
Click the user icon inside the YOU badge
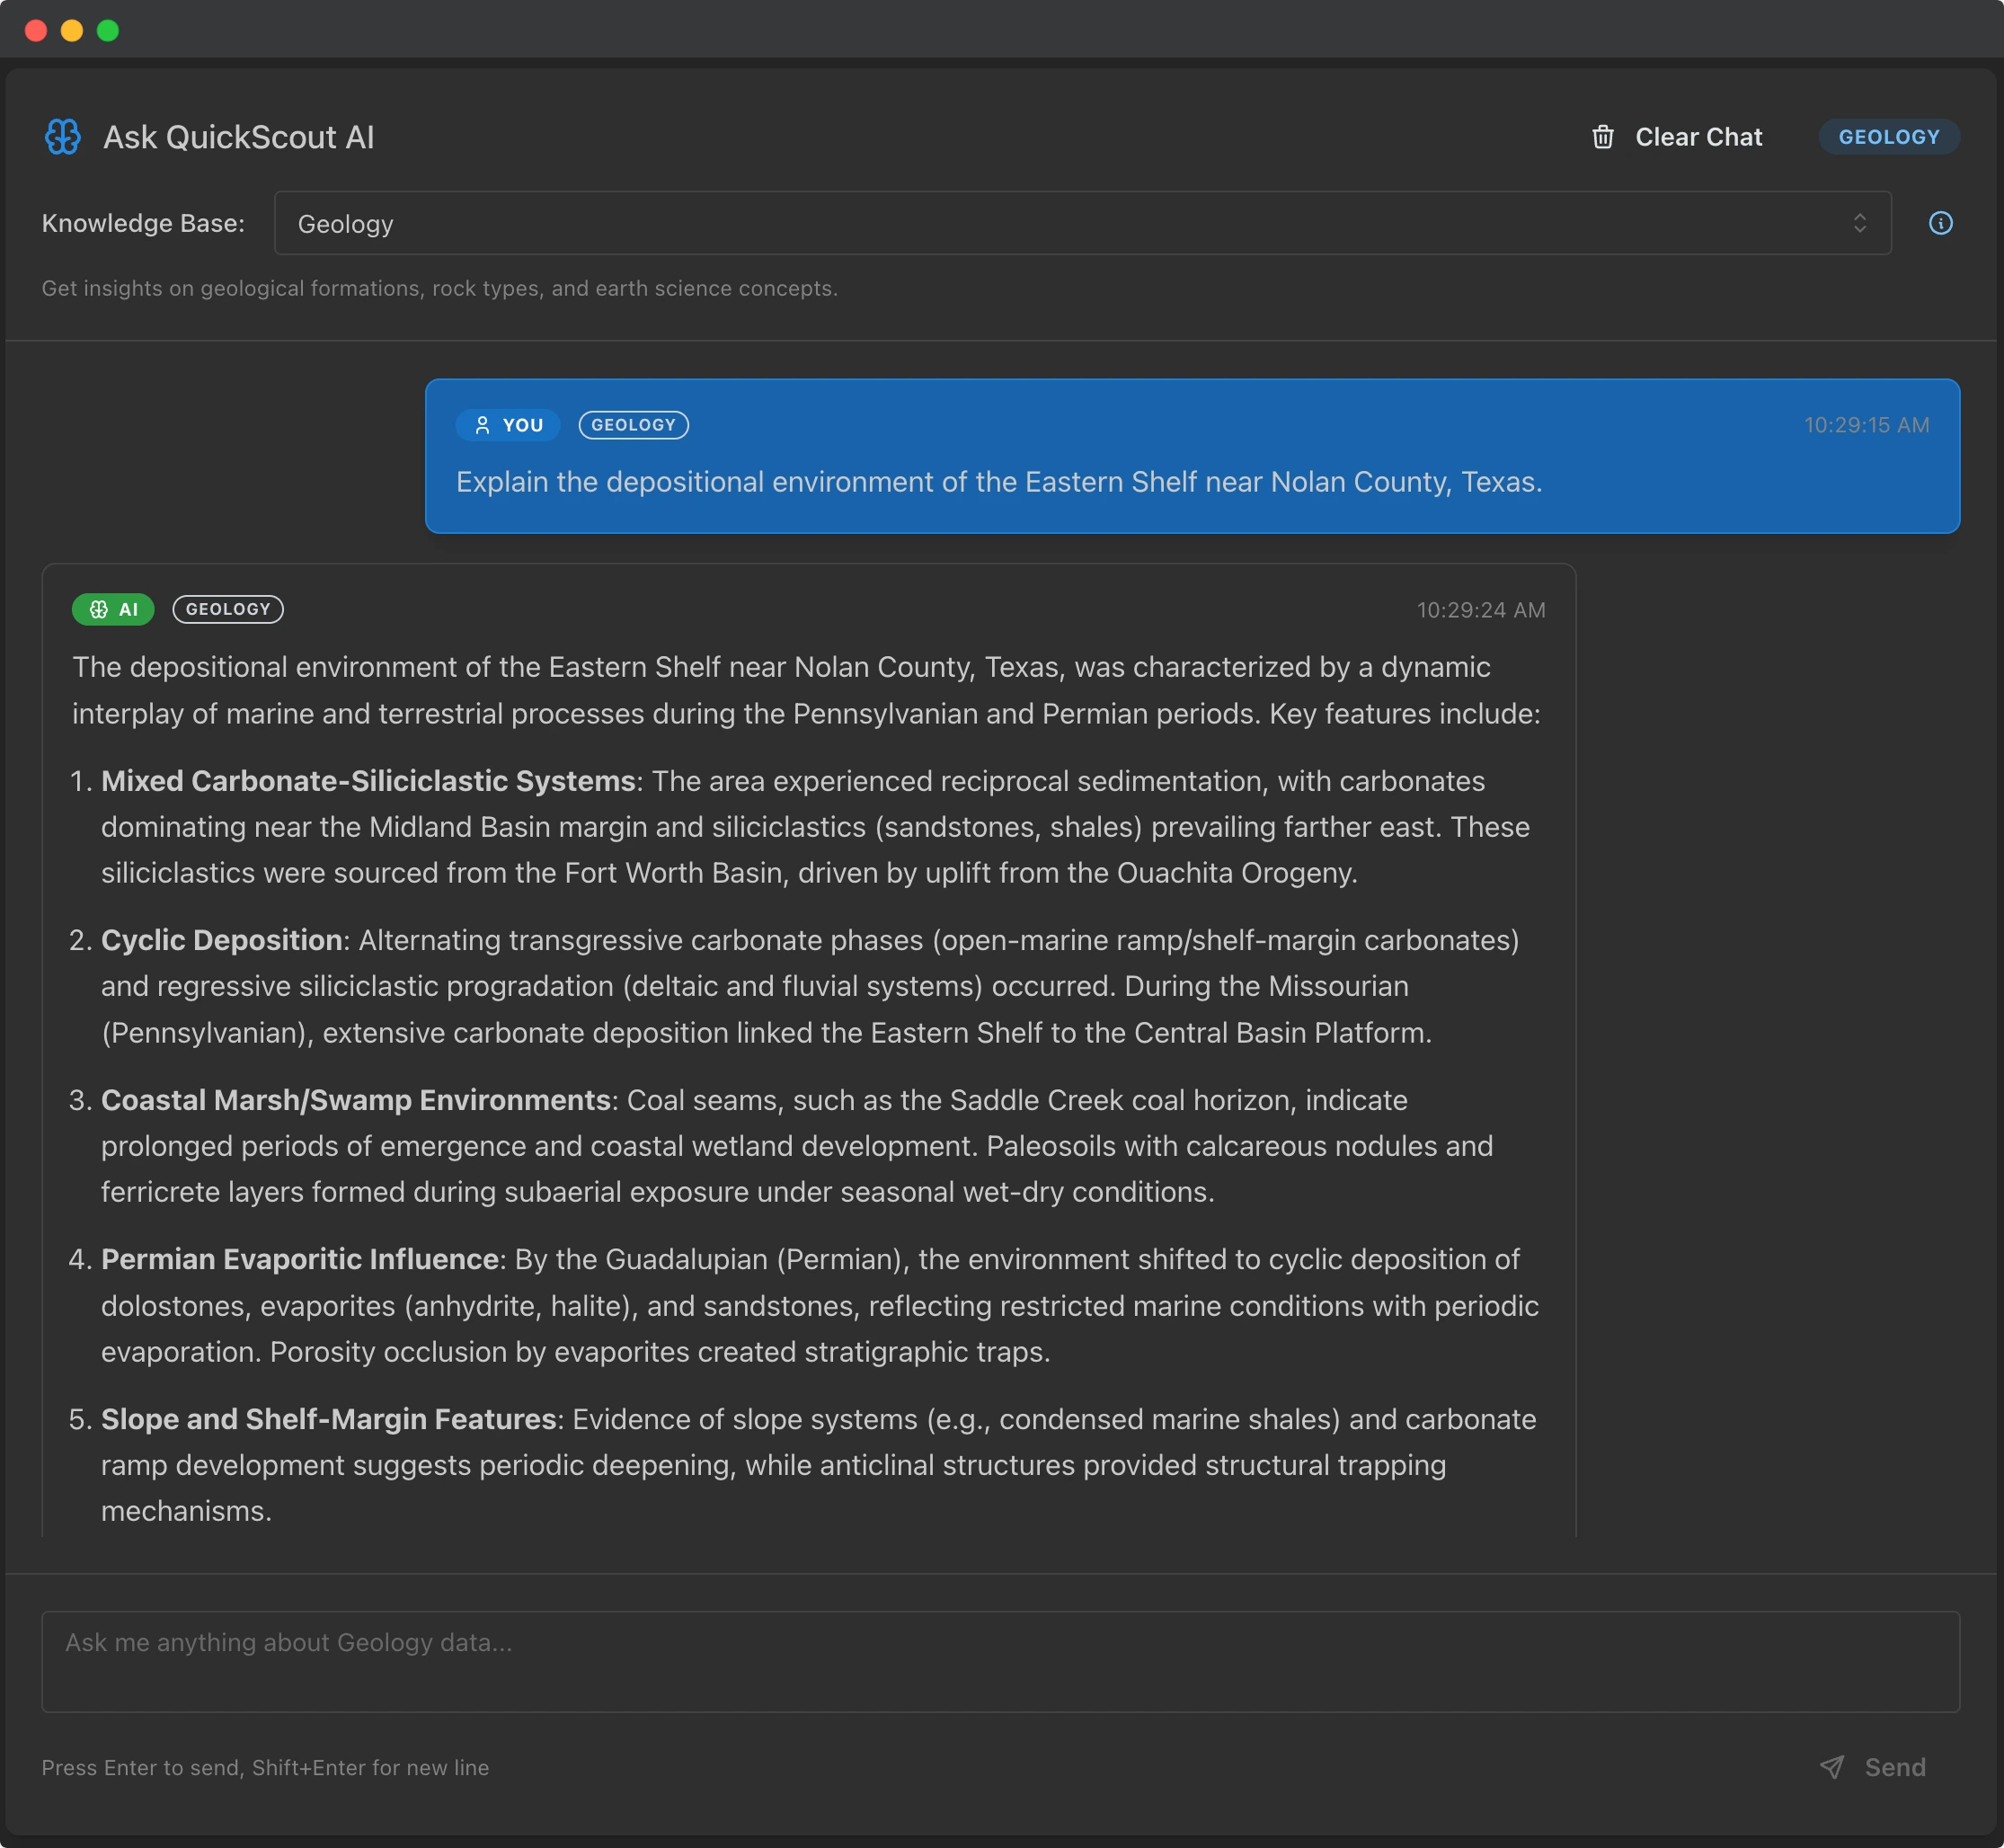482,425
